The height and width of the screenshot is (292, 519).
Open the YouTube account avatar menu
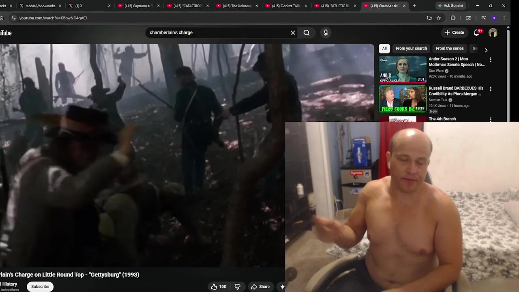[x=493, y=32]
